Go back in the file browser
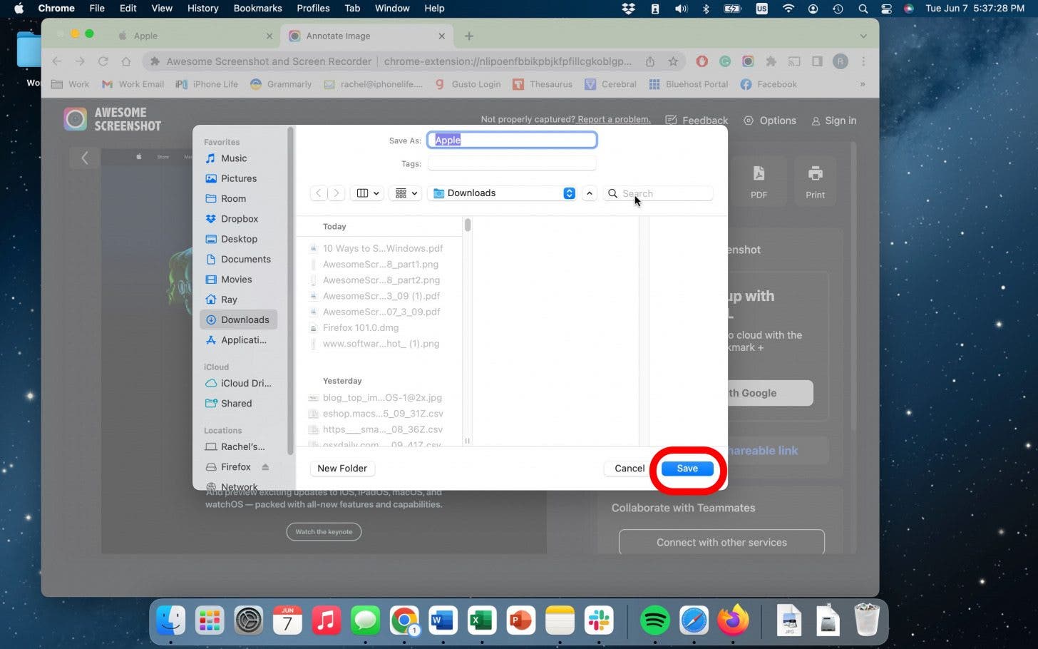Viewport: 1038px width, 649px height. pos(319,193)
